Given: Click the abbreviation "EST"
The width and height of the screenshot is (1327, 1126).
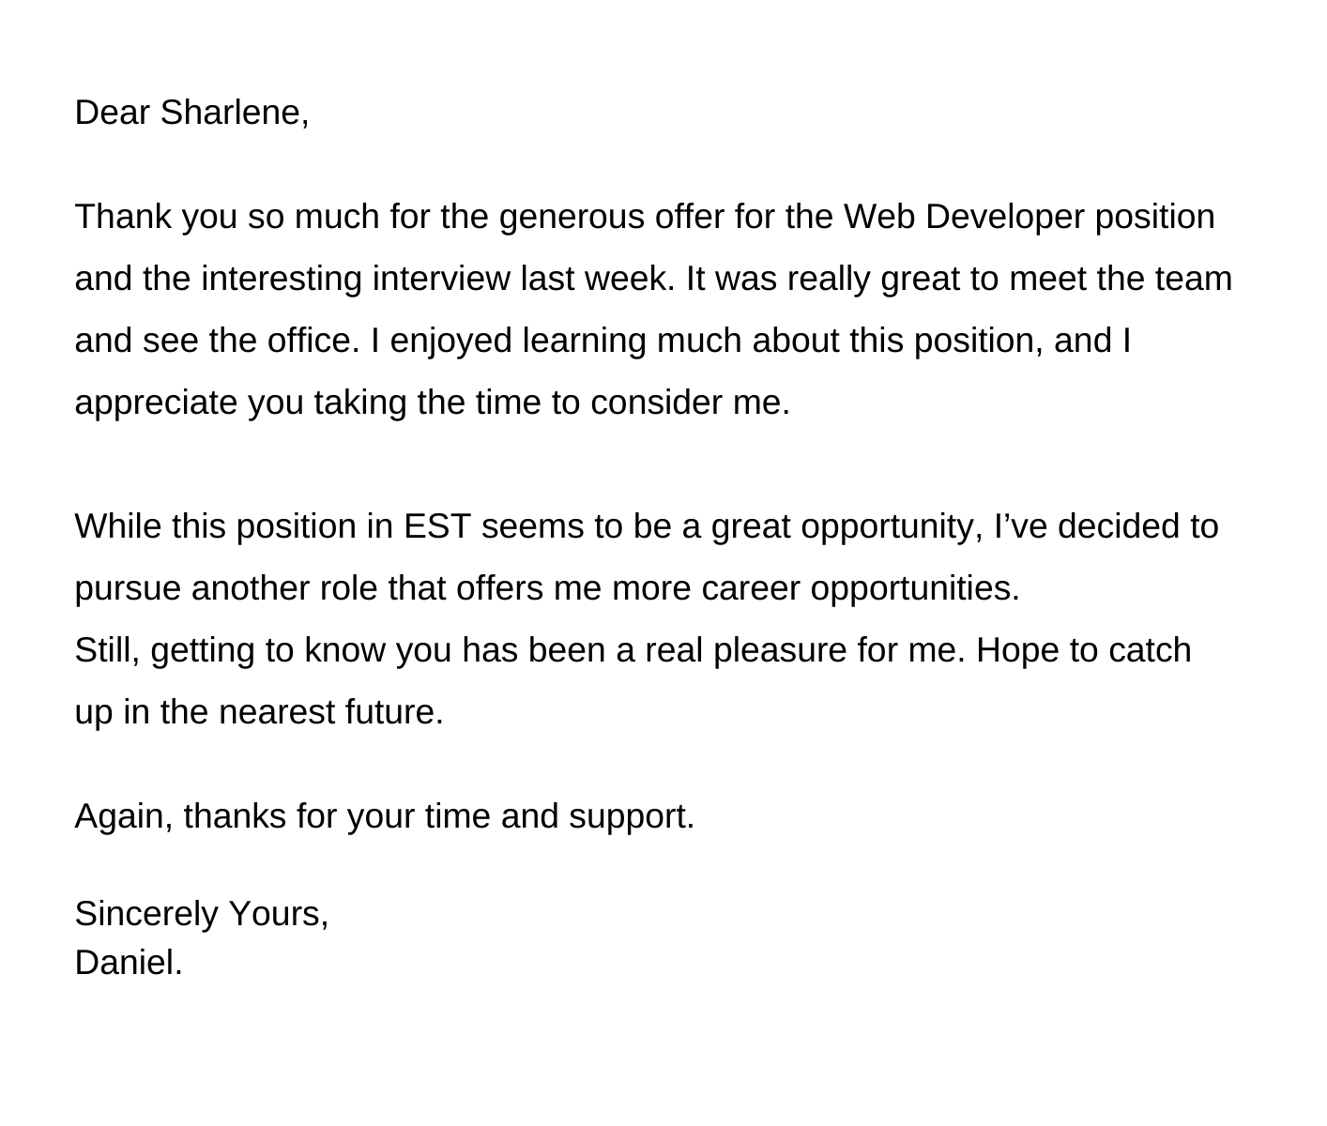Looking at the screenshot, I should [436, 526].
